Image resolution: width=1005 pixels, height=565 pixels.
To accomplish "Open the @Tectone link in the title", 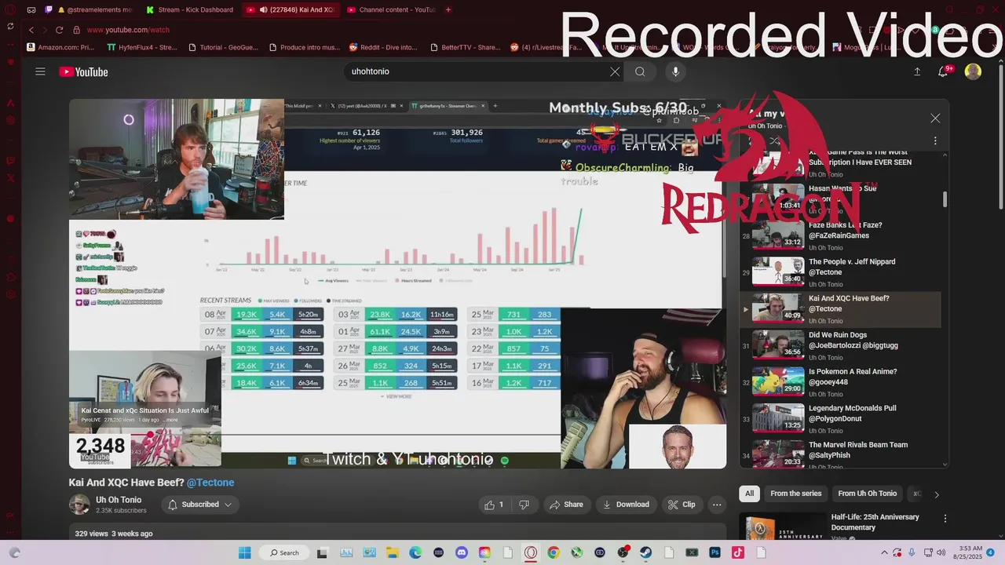I will click(210, 483).
